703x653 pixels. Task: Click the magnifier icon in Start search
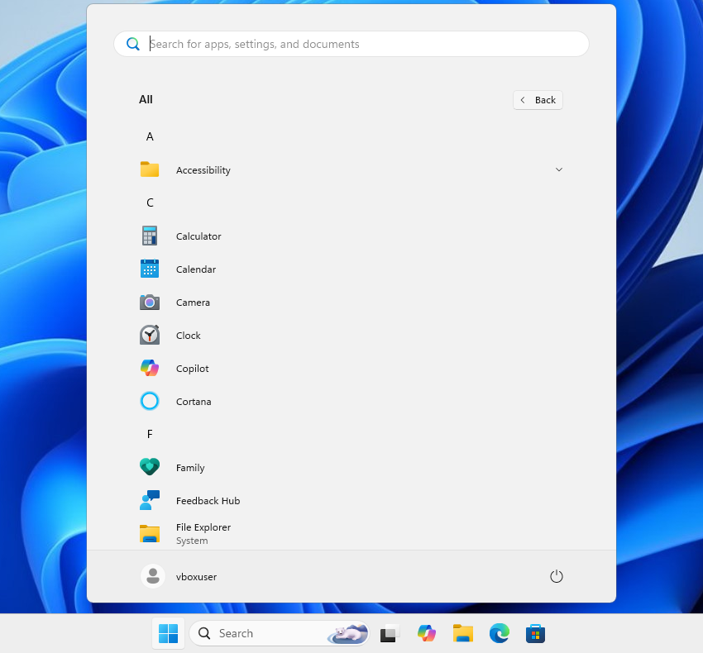[x=132, y=44]
